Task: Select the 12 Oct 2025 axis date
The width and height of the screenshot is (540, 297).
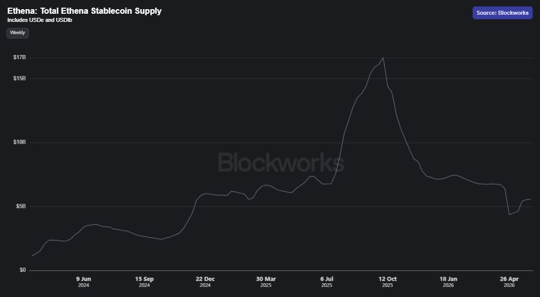Action: click(388, 282)
